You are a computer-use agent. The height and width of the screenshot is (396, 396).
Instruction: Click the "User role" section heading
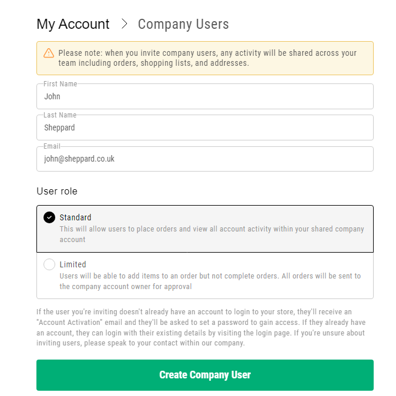[x=57, y=191]
